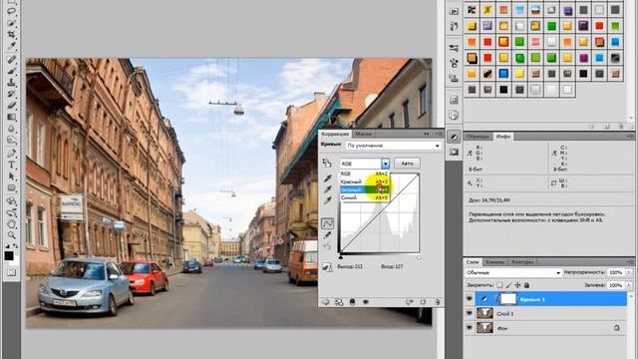Select the Type tool
The height and width of the screenshot is (359, 638).
pos(11,165)
